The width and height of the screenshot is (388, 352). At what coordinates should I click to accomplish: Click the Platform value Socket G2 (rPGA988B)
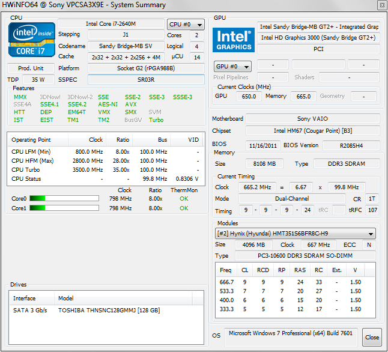click(146, 68)
